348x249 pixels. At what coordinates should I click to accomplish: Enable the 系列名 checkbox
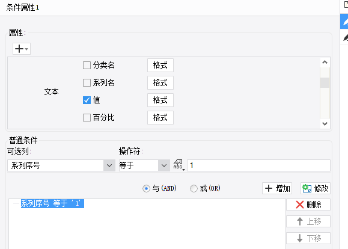(x=87, y=82)
